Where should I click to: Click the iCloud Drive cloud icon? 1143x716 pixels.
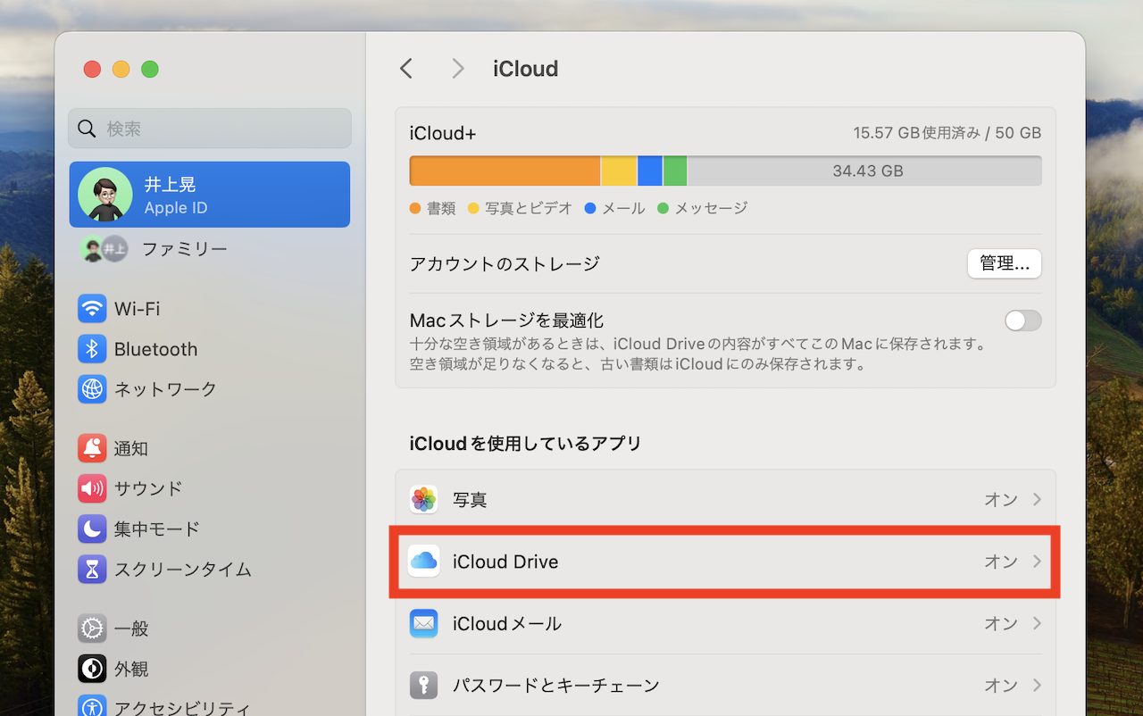424,562
